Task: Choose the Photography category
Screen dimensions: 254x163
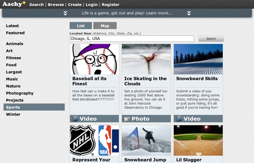Action: [20, 93]
